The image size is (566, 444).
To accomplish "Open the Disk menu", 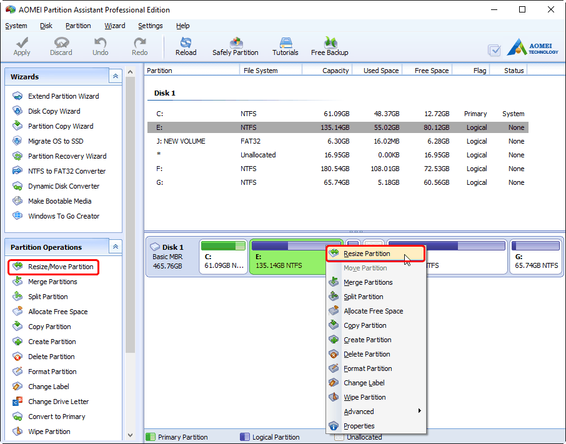I will click(x=46, y=26).
